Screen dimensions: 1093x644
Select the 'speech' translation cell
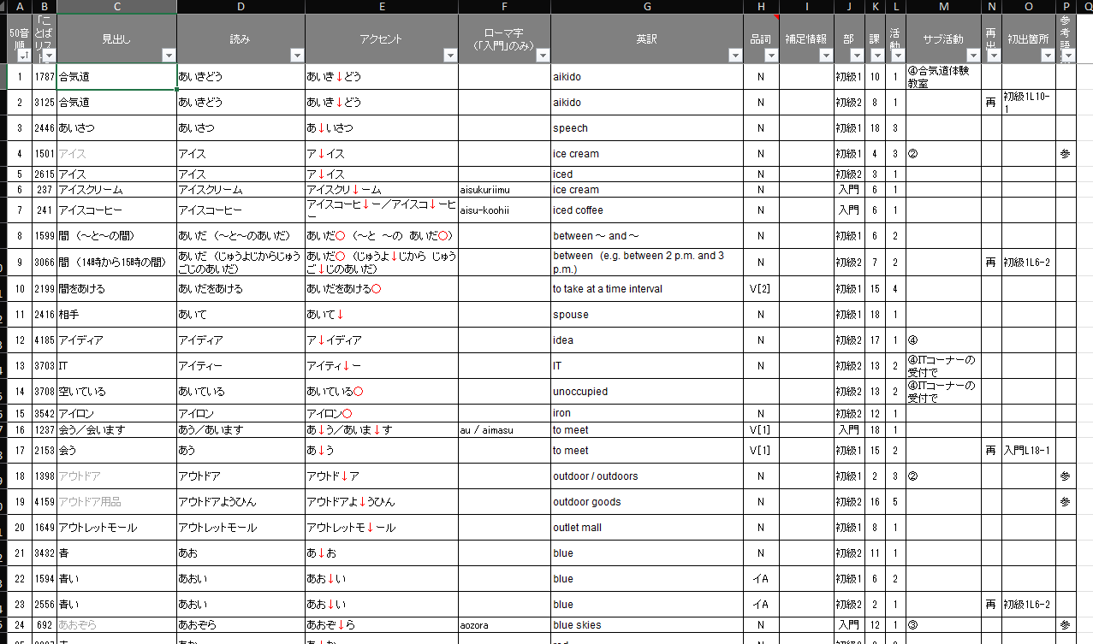pos(647,128)
